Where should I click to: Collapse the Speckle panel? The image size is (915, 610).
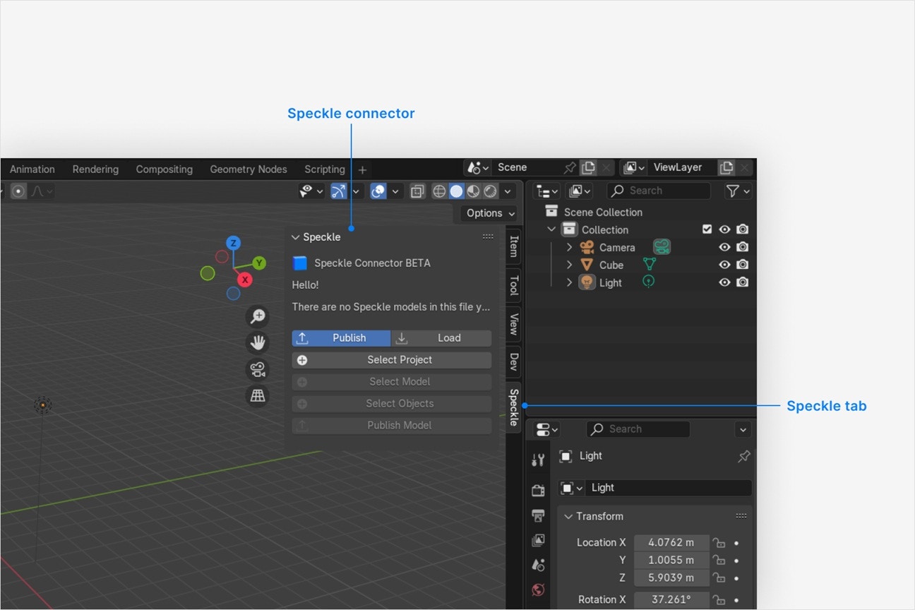(296, 237)
